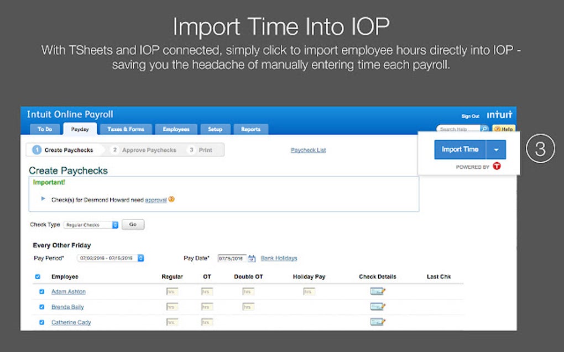Open Help in the top right corner
Viewport: 564px width, 352px height.
504,129
